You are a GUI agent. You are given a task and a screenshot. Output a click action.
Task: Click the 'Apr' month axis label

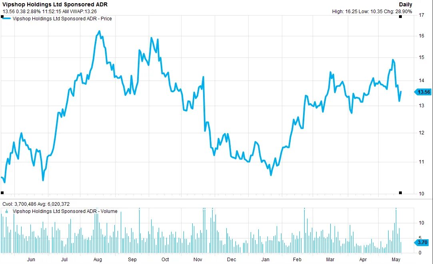click(x=363, y=260)
